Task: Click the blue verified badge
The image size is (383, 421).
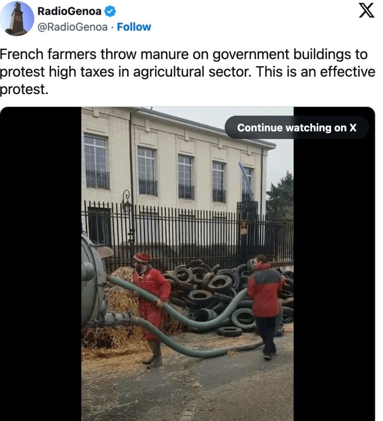Action: click(110, 11)
